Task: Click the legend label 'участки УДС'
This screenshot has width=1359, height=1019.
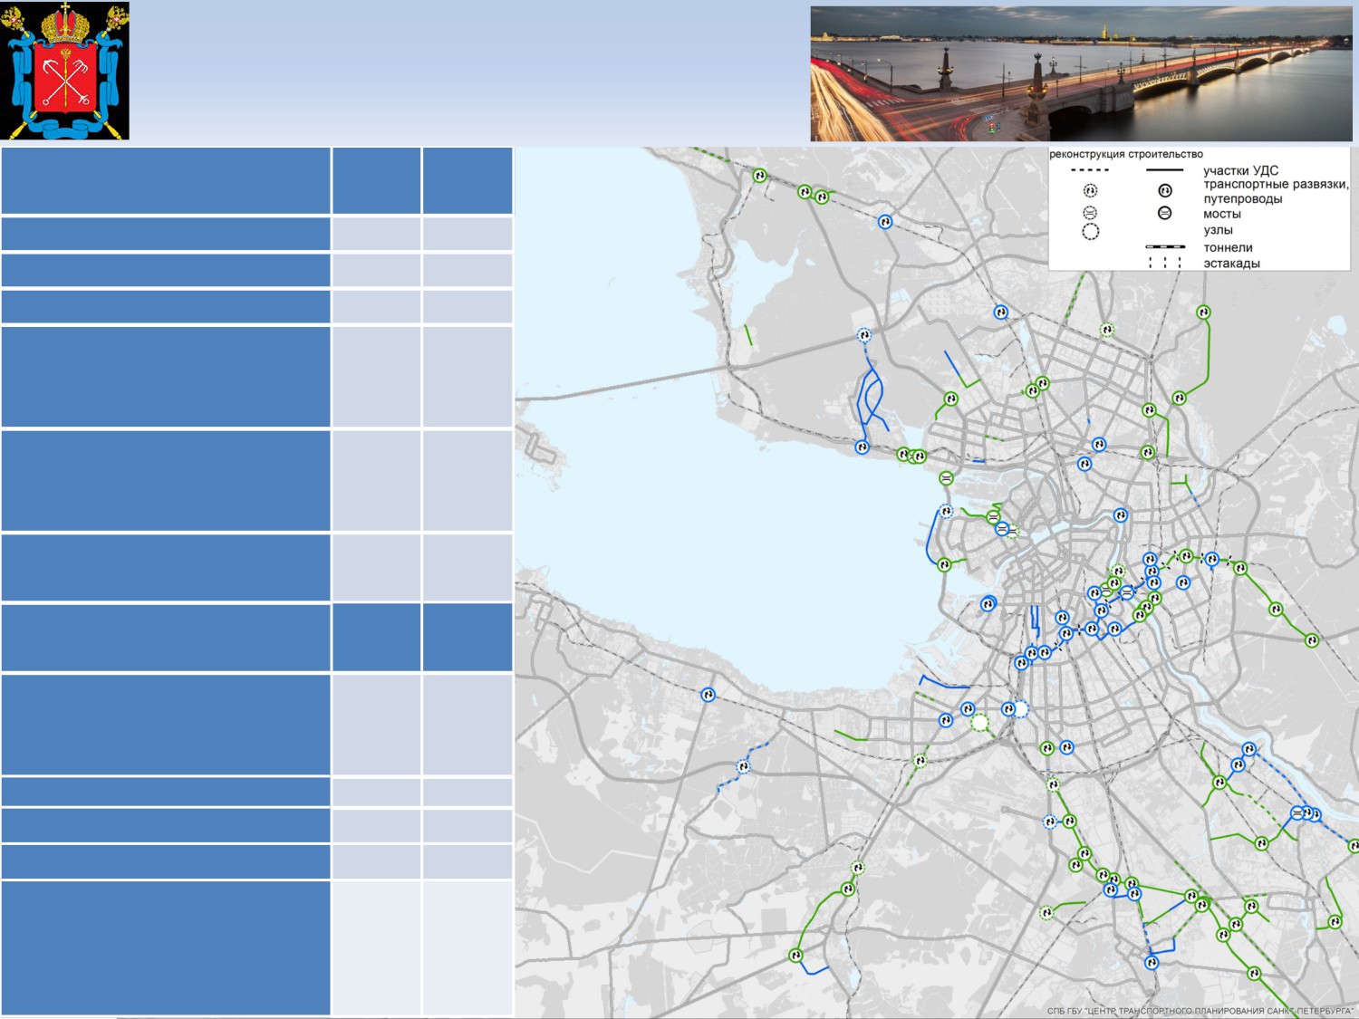Action: click(x=1240, y=170)
